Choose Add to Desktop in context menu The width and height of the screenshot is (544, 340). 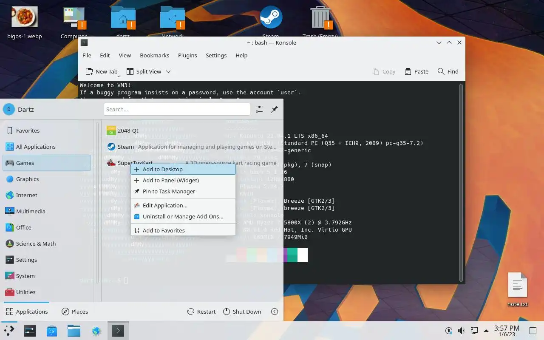[183, 169]
